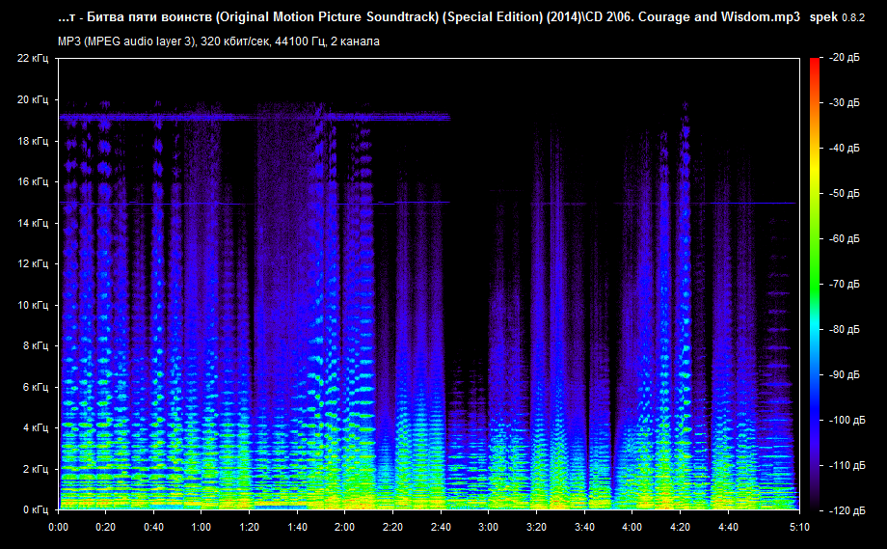The height and width of the screenshot is (549, 887).
Task: Select the -70 дБ level label
Action: (845, 285)
